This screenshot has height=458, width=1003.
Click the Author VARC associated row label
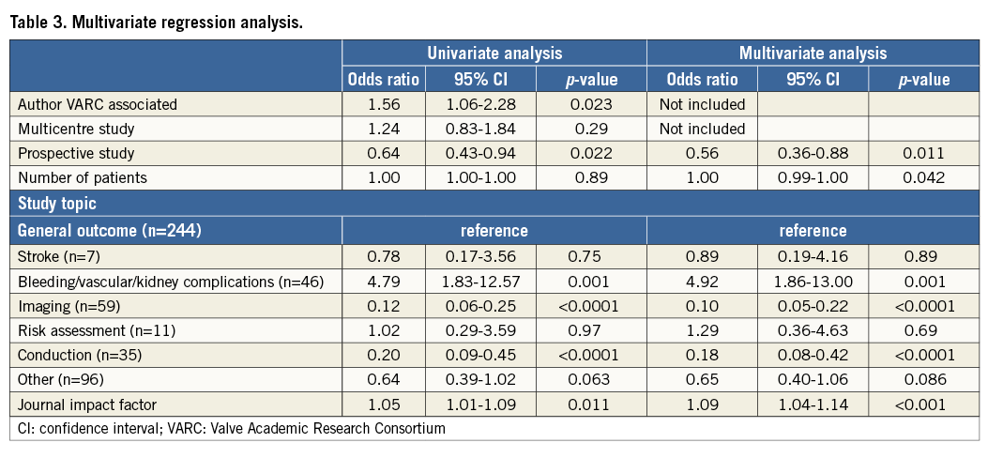tap(97, 104)
